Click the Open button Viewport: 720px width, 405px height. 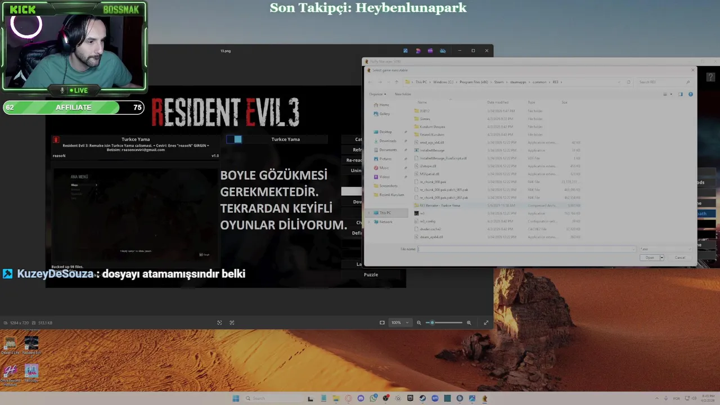tap(650, 258)
